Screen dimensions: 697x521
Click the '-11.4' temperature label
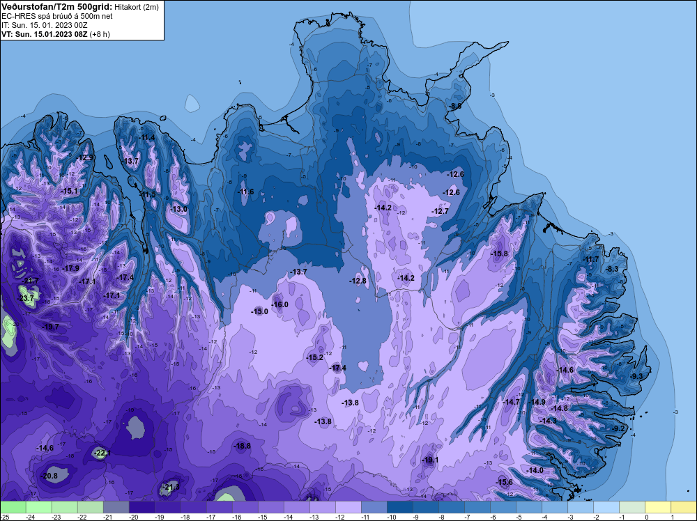(146, 137)
